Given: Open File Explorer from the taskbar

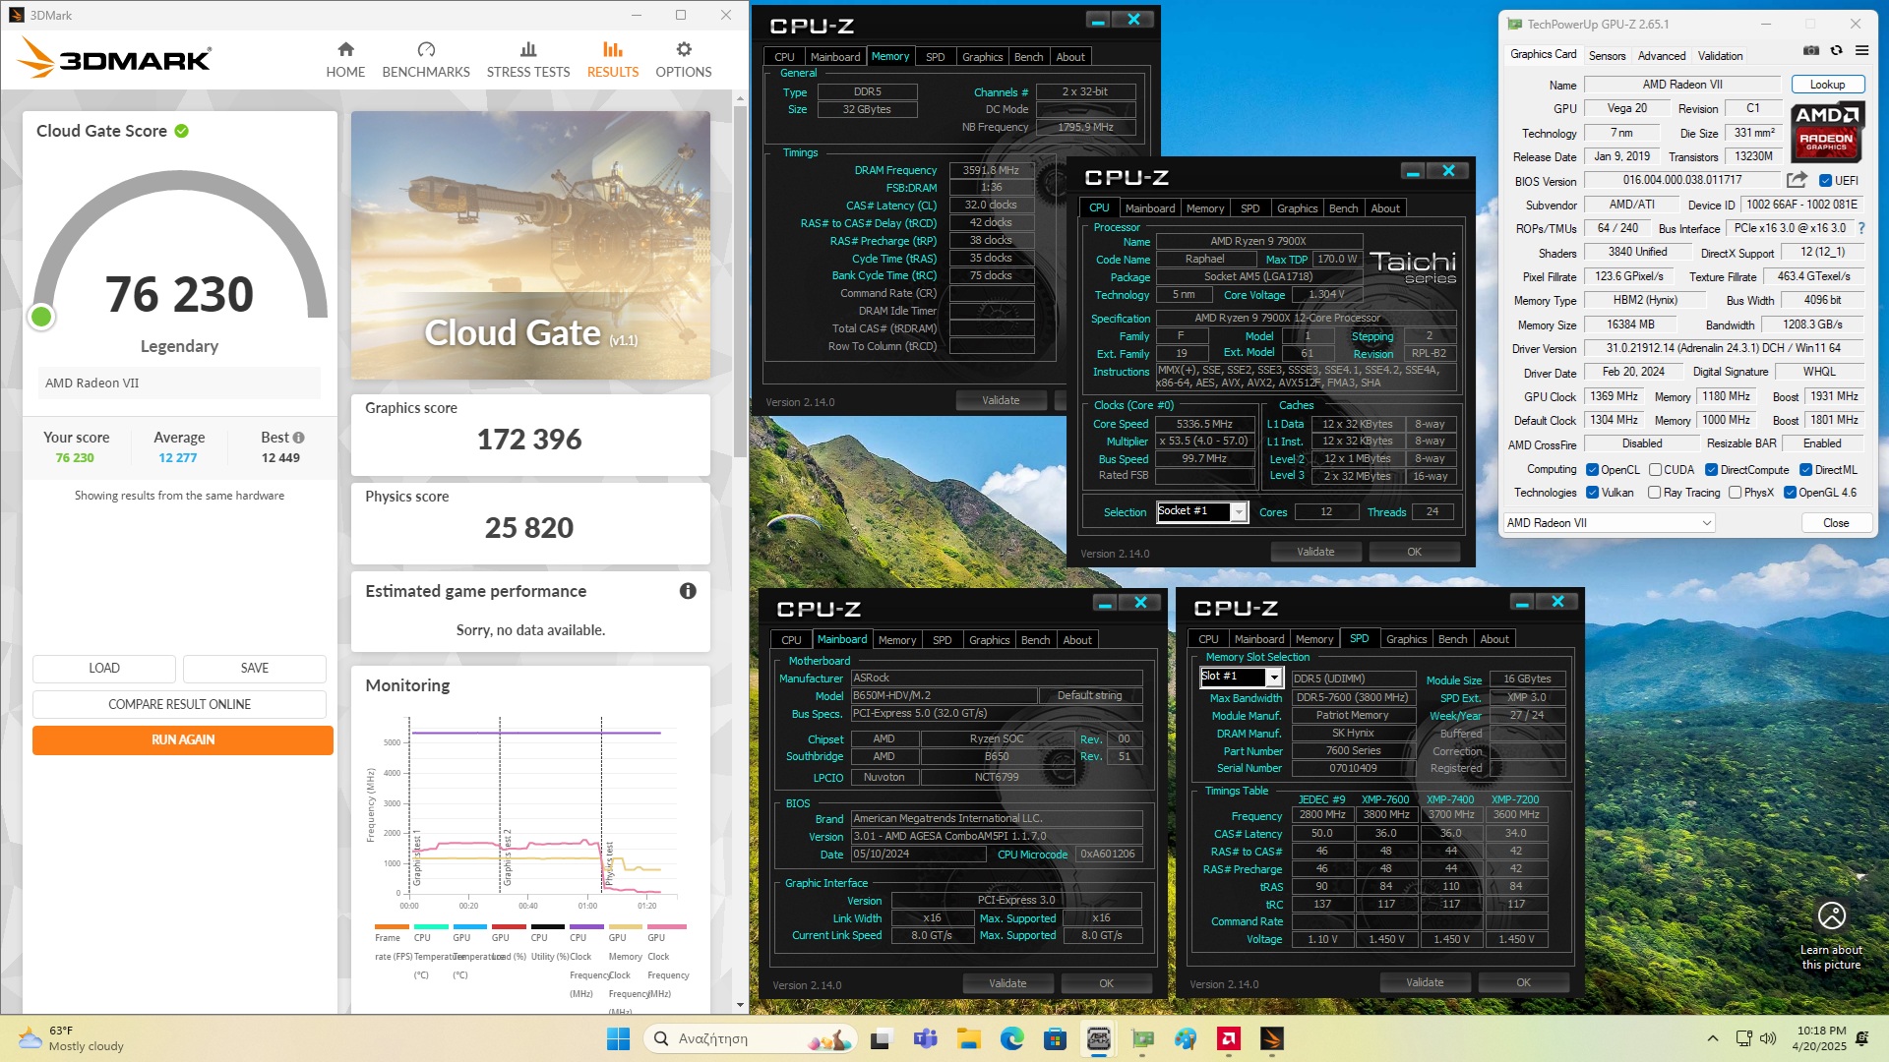Looking at the screenshot, I should 969,1038.
